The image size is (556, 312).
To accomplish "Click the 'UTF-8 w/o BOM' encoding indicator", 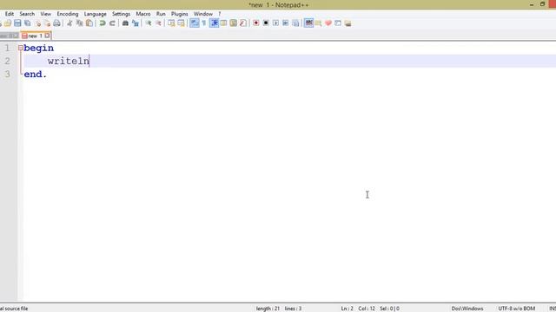I will [516, 309].
